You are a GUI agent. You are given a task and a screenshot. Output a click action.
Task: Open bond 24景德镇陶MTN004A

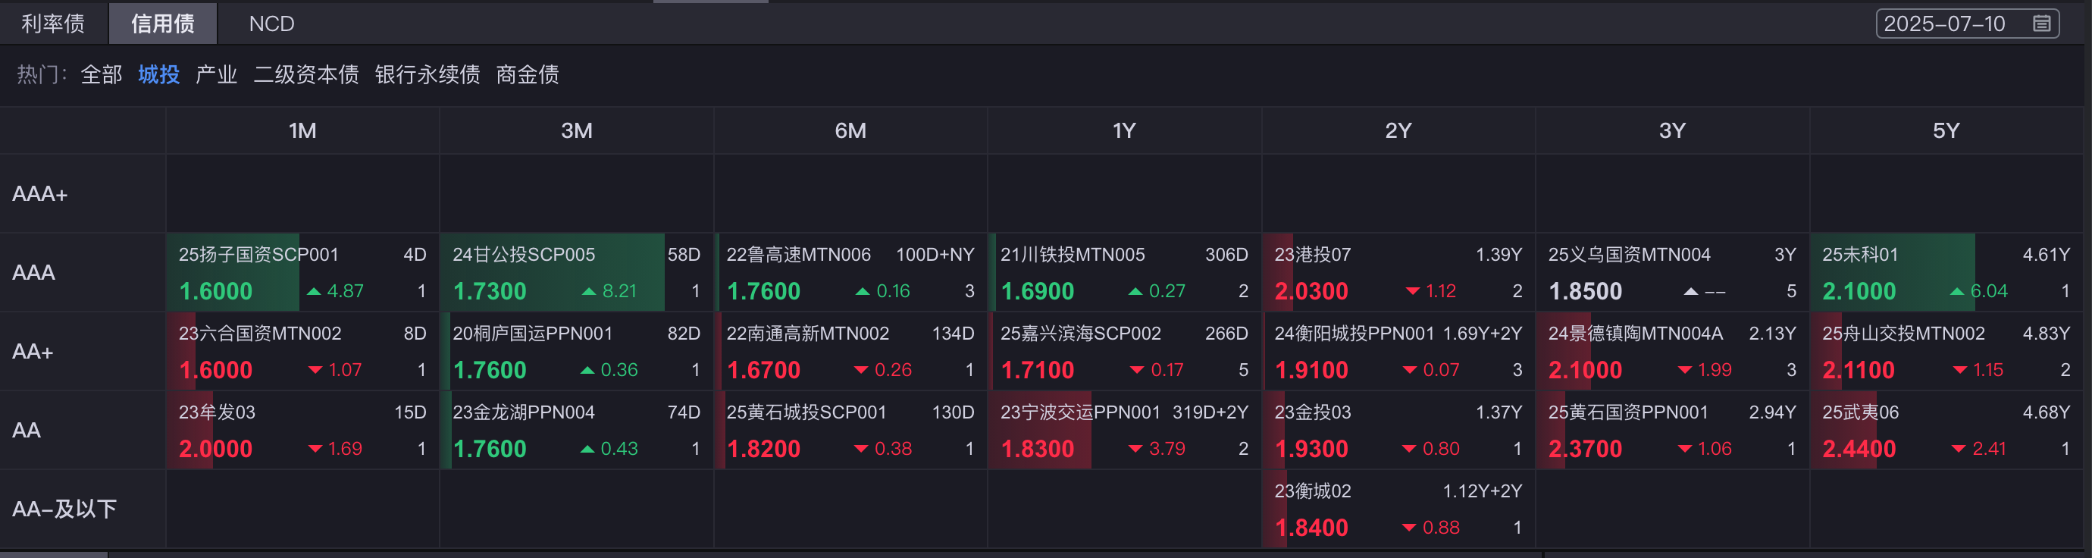tap(1636, 334)
